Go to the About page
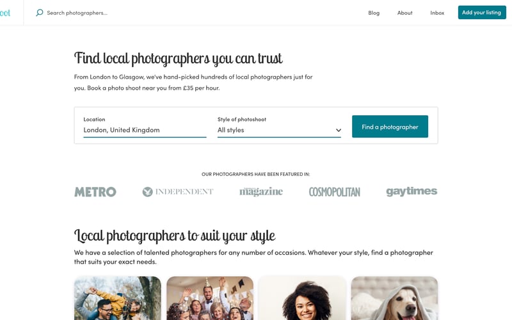 [x=405, y=13]
